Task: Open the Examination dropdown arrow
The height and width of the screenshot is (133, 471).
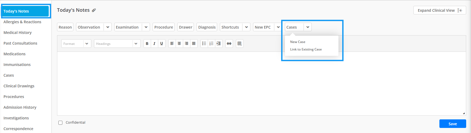Action: point(146,27)
